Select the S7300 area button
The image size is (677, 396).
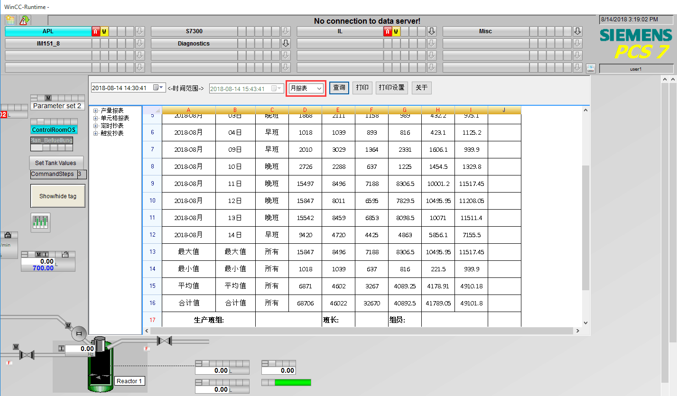pyautogui.click(x=194, y=31)
